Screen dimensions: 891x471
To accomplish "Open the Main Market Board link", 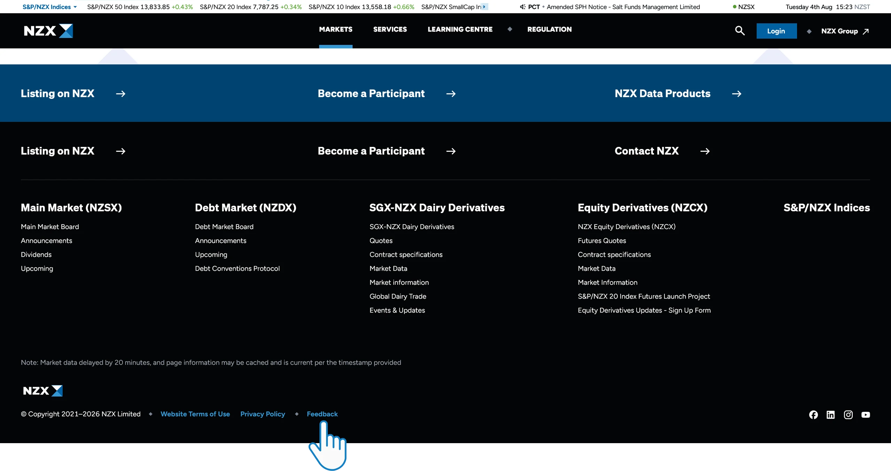I will tap(50, 227).
